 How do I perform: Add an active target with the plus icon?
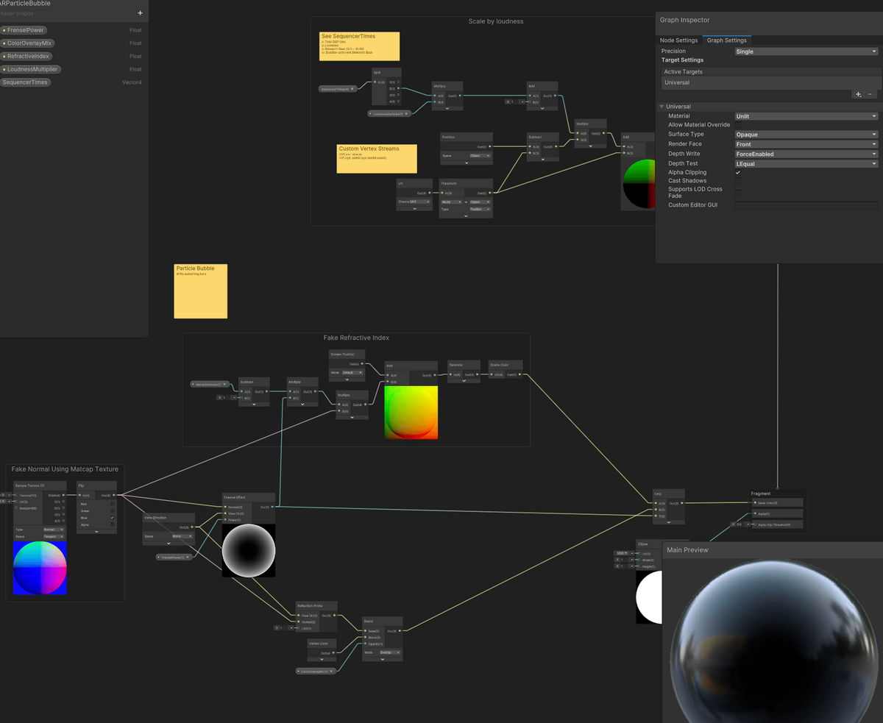[858, 94]
